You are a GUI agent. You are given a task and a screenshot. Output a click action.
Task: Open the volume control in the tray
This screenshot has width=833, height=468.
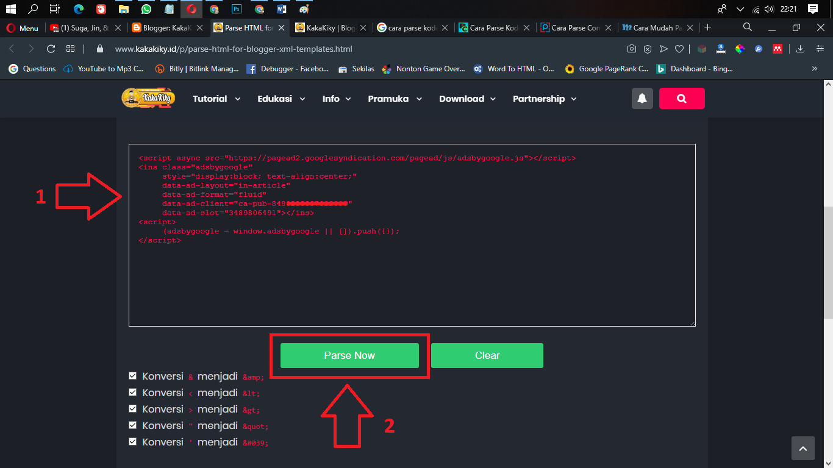click(x=769, y=9)
